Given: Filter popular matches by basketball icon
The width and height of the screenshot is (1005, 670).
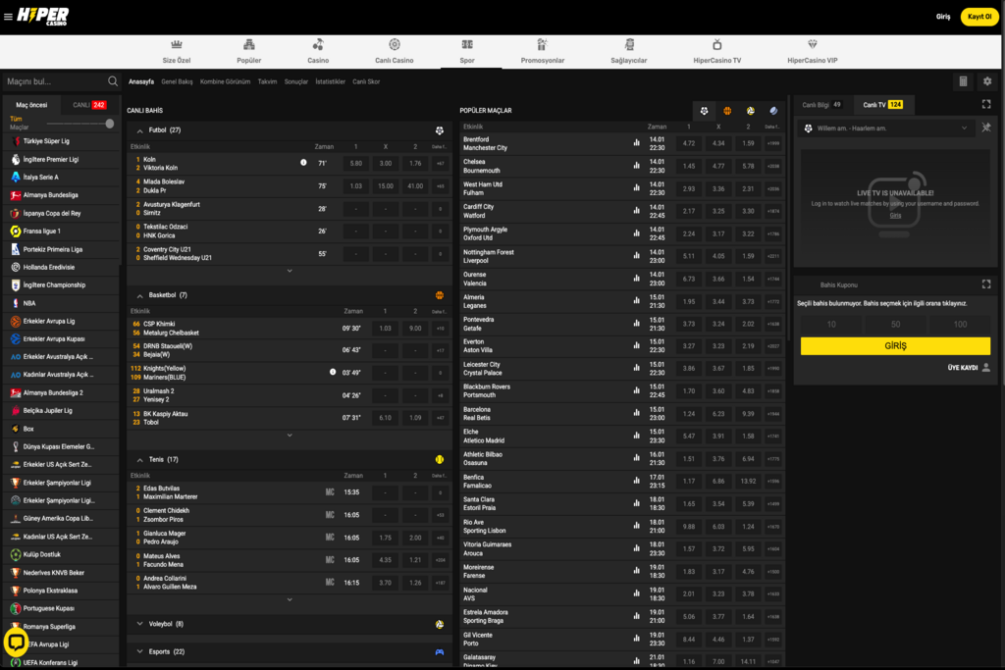Looking at the screenshot, I should click(727, 111).
